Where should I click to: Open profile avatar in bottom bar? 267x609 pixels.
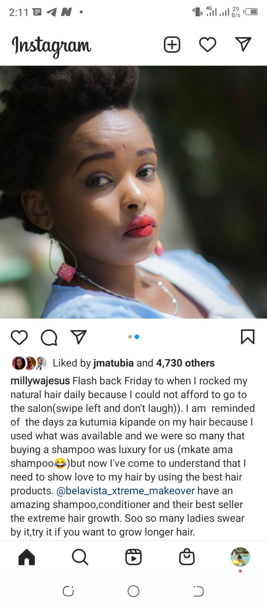[240, 557]
